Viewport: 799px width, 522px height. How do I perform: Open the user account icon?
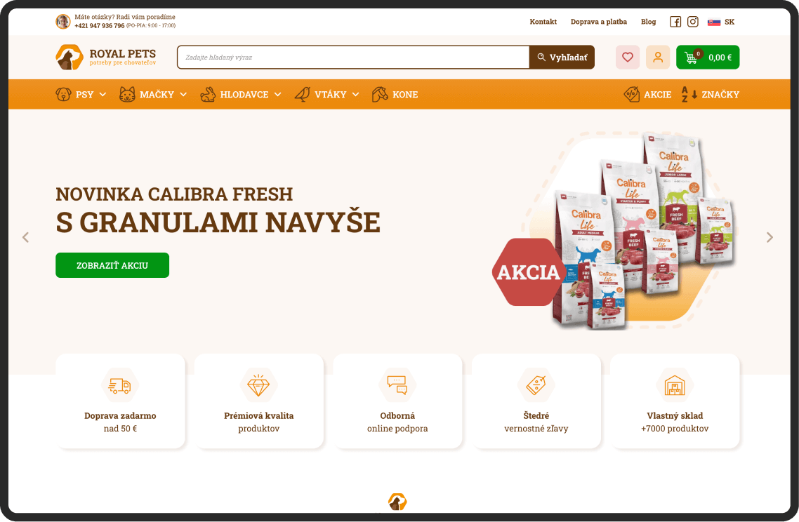point(658,57)
